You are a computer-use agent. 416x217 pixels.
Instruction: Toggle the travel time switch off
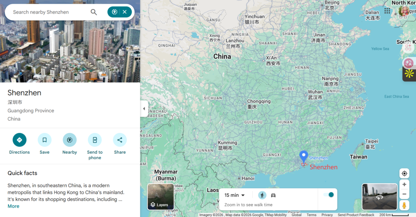point(328,195)
